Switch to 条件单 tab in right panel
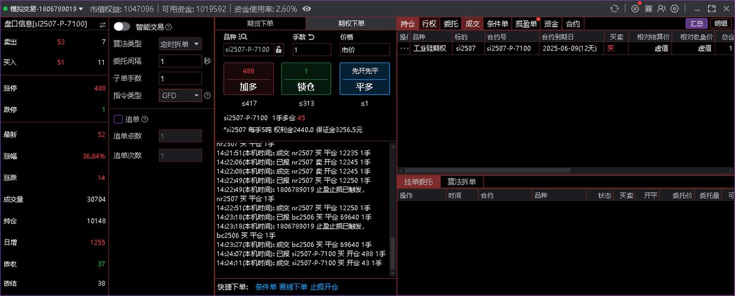The height and width of the screenshot is (296, 735). point(497,24)
